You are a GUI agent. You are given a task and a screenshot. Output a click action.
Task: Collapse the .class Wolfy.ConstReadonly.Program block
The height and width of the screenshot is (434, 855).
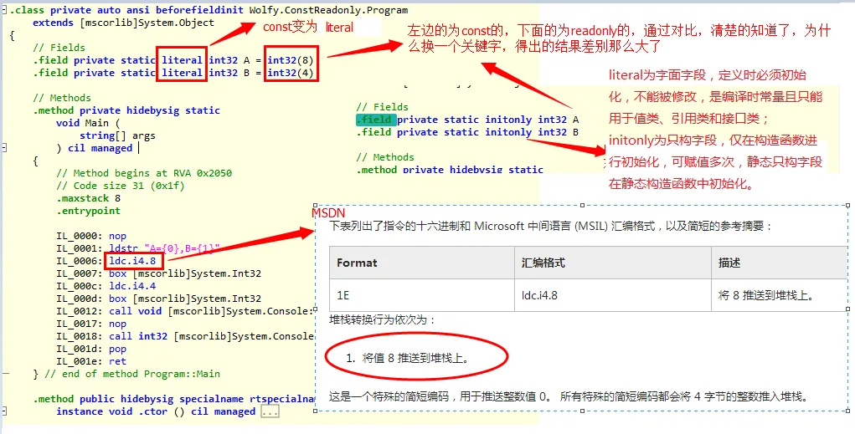tap(4, 10)
